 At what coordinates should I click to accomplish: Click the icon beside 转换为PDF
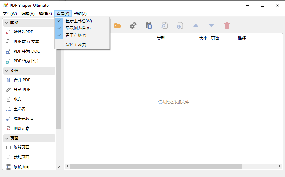click(8, 32)
